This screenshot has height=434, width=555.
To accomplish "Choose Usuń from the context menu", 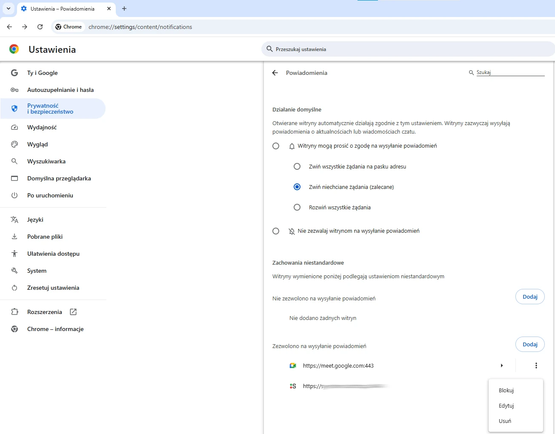I will pyautogui.click(x=505, y=421).
